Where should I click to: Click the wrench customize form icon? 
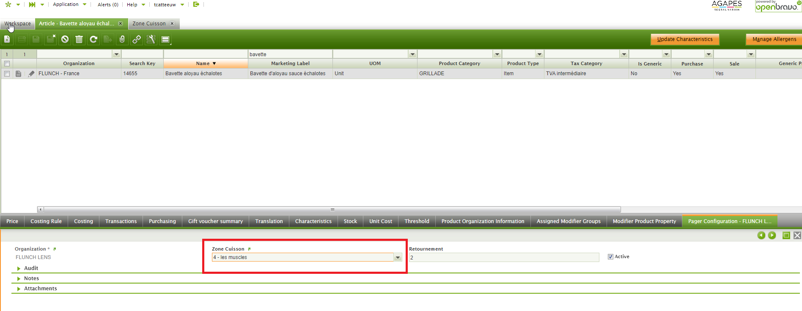click(151, 39)
